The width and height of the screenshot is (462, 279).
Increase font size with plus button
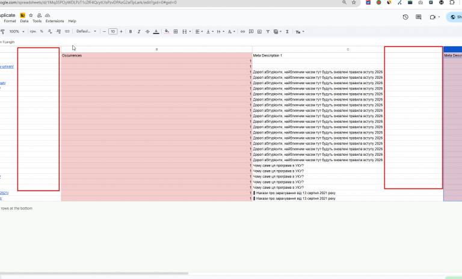[x=121, y=31]
